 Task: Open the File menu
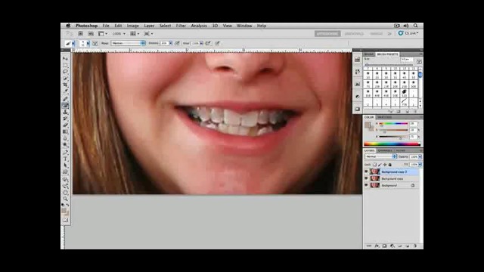tap(106, 26)
